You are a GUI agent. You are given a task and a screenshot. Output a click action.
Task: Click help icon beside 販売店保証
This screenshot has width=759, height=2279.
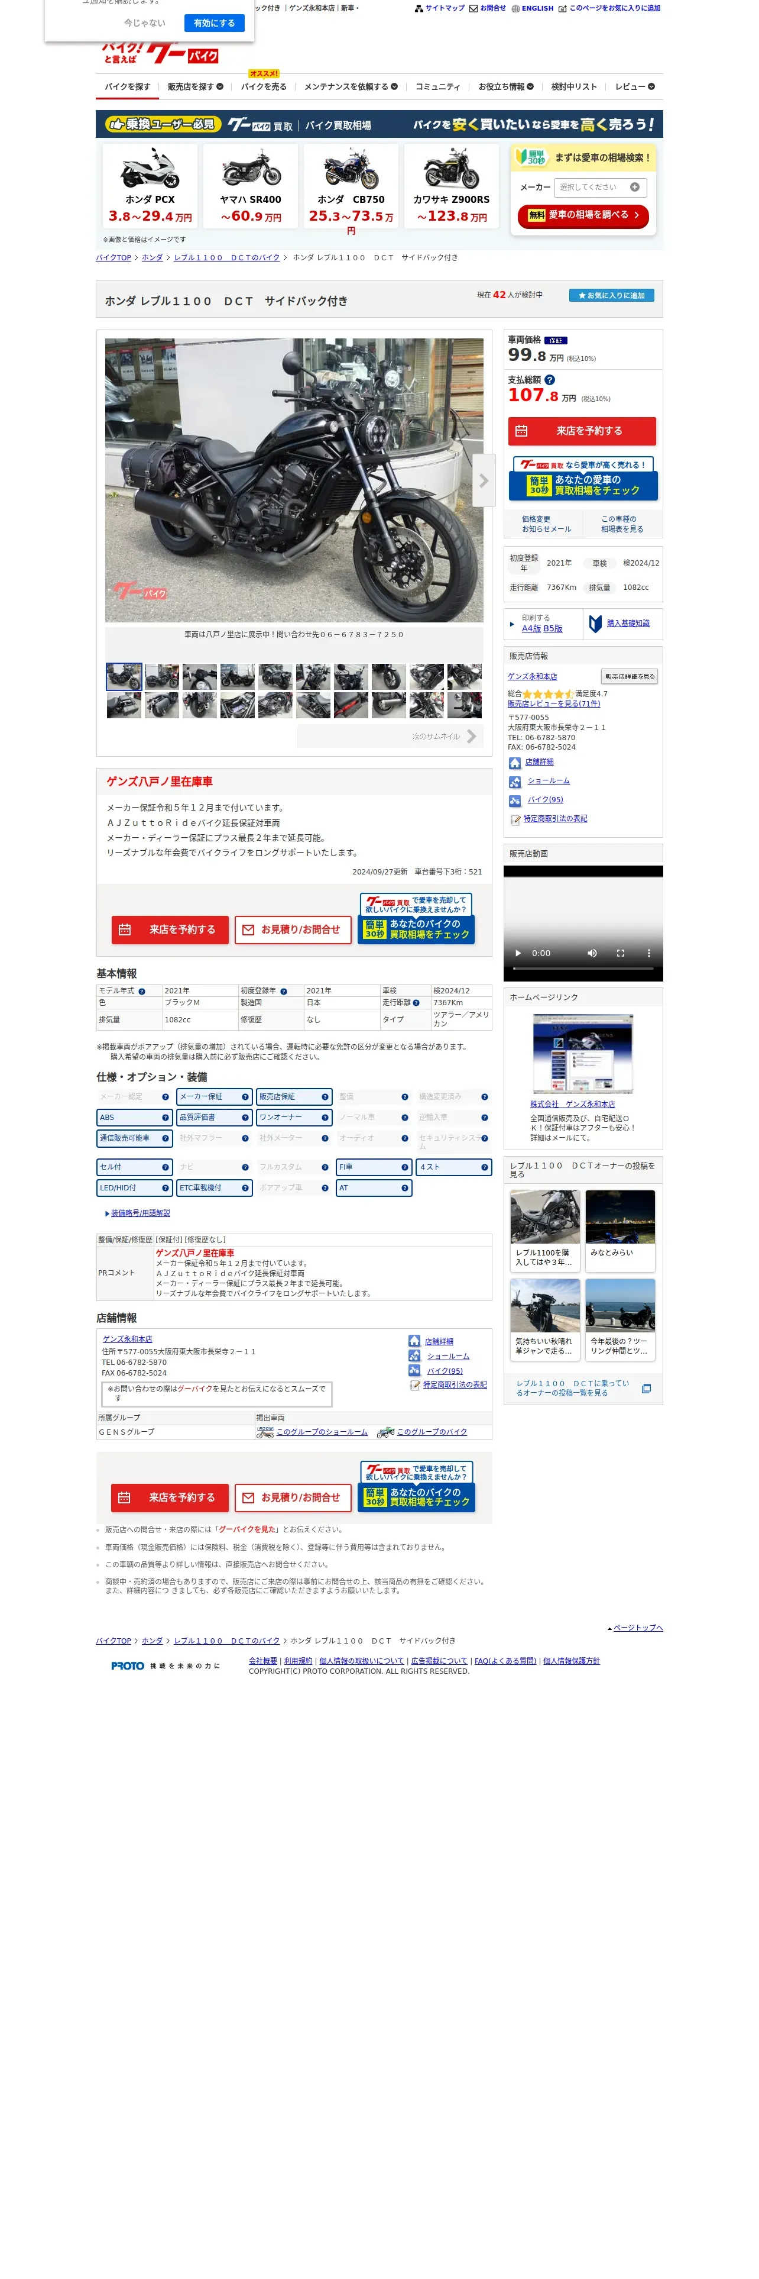[325, 1096]
